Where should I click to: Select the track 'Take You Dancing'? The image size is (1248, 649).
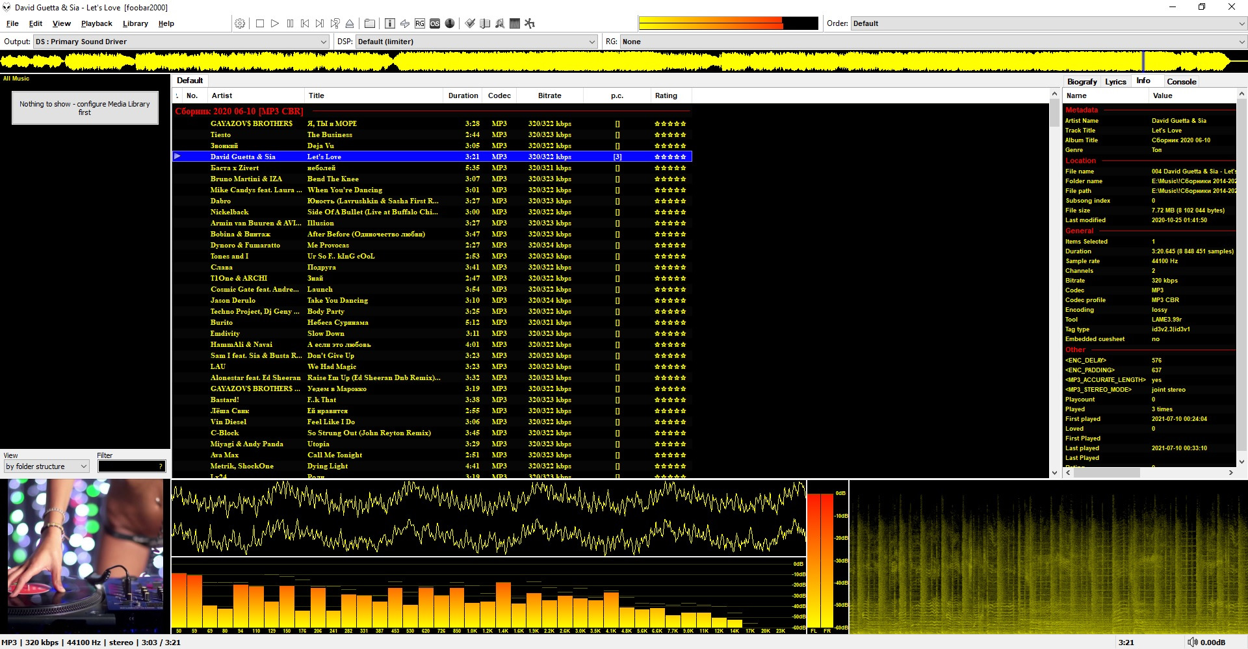tap(432, 300)
